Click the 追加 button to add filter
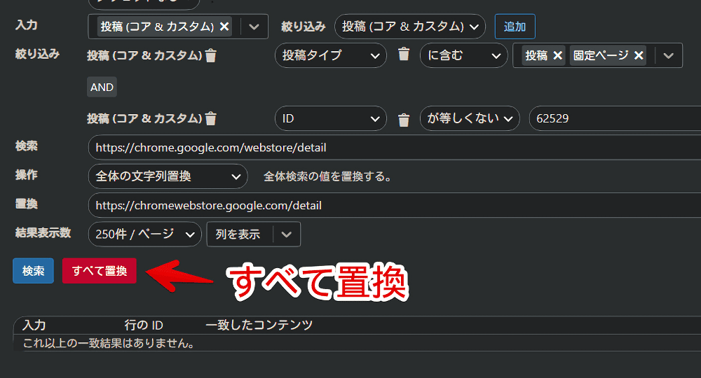The image size is (701, 378). coord(515,27)
